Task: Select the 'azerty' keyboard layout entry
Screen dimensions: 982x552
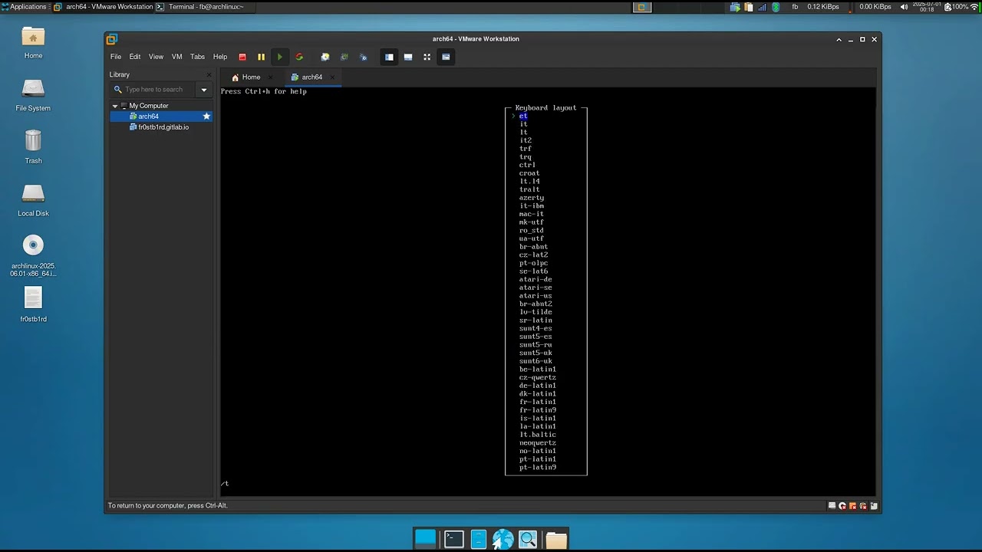Action: (531, 198)
